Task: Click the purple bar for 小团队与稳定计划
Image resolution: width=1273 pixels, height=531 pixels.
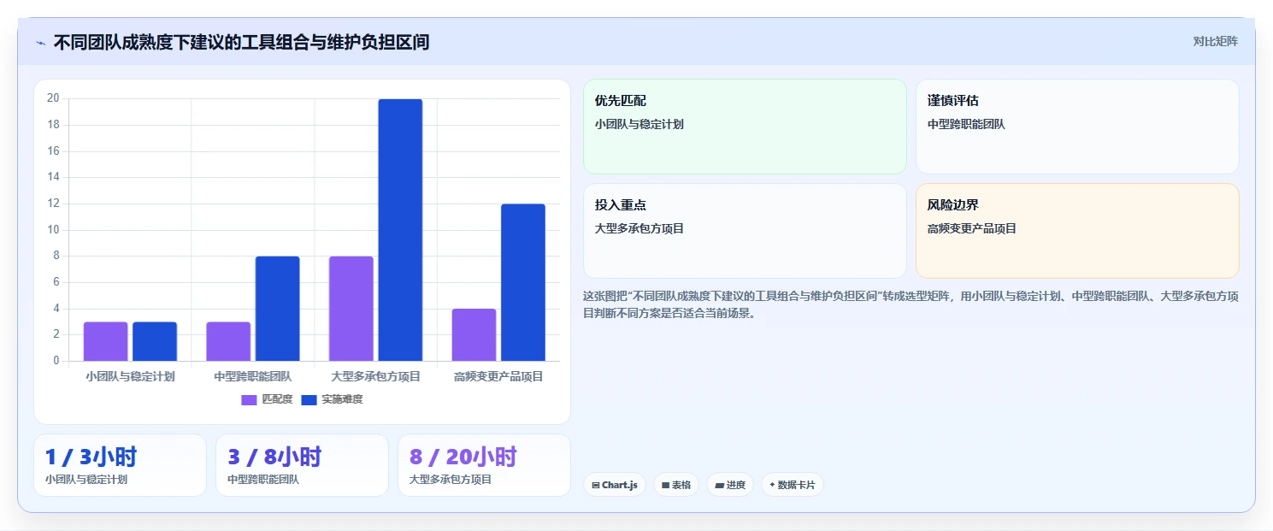Action: 105,341
